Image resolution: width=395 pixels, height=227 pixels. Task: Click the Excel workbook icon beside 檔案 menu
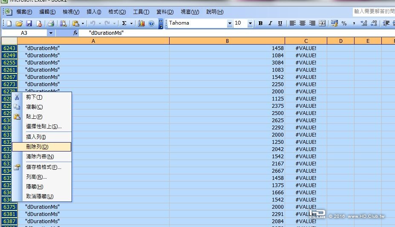point(9,11)
